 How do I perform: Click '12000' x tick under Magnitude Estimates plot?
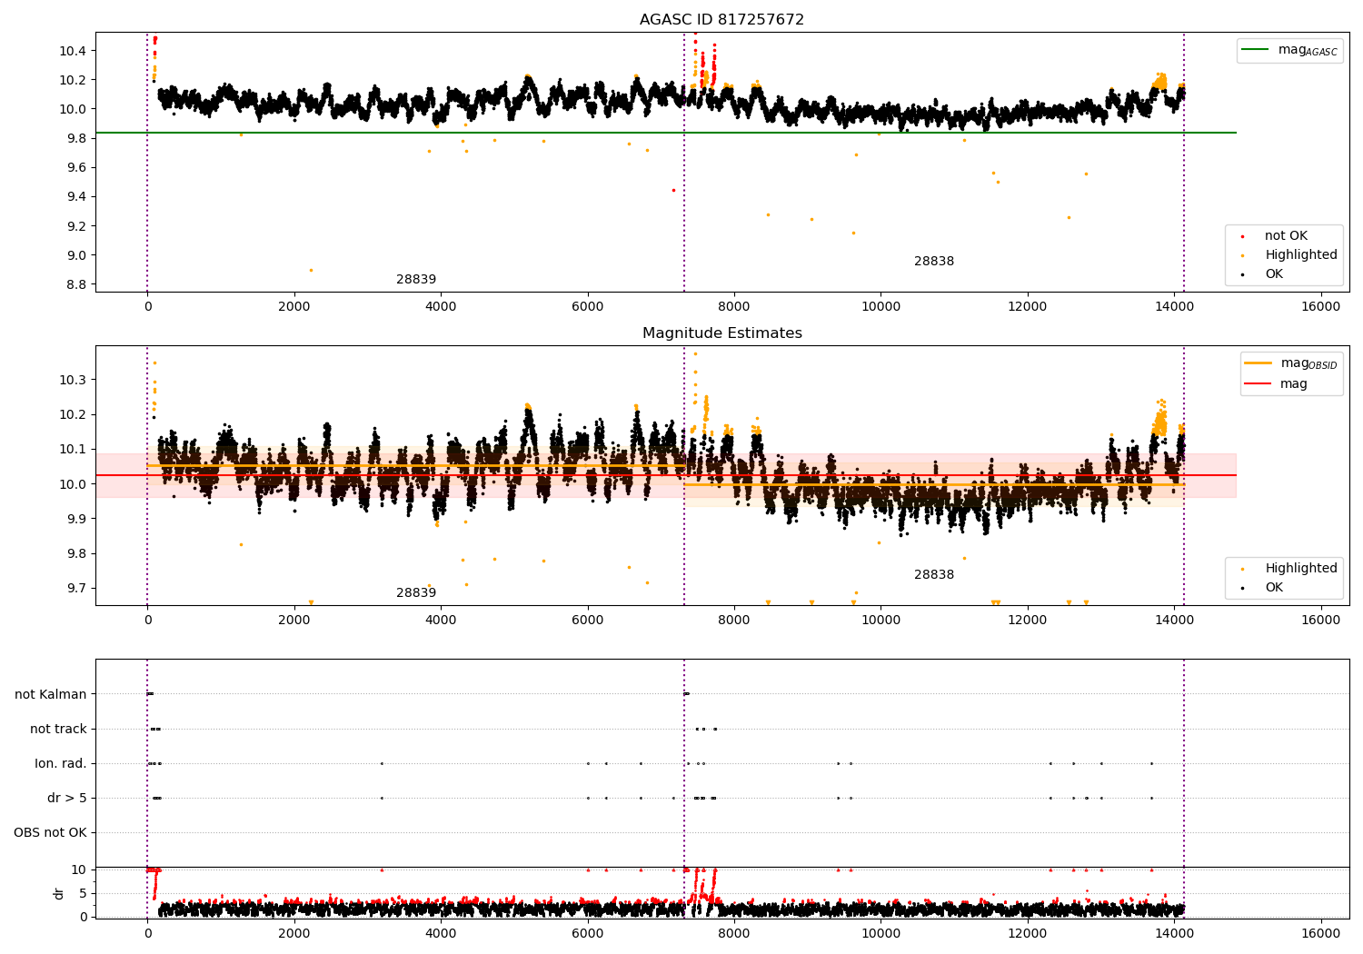click(1027, 620)
